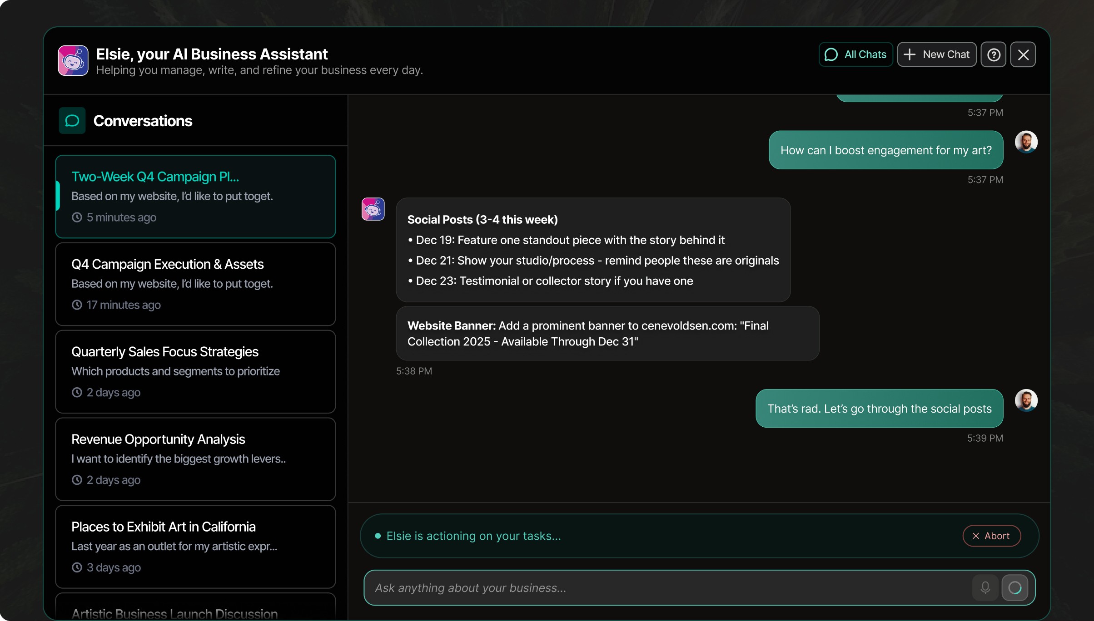Screen dimensions: 1094x621
Task: Select Two-Week Q4 Campaign conversation
Action: coord(195,197)
